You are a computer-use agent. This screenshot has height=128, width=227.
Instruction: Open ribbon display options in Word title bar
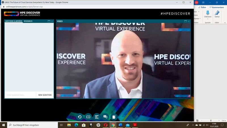tap(203, 3)
